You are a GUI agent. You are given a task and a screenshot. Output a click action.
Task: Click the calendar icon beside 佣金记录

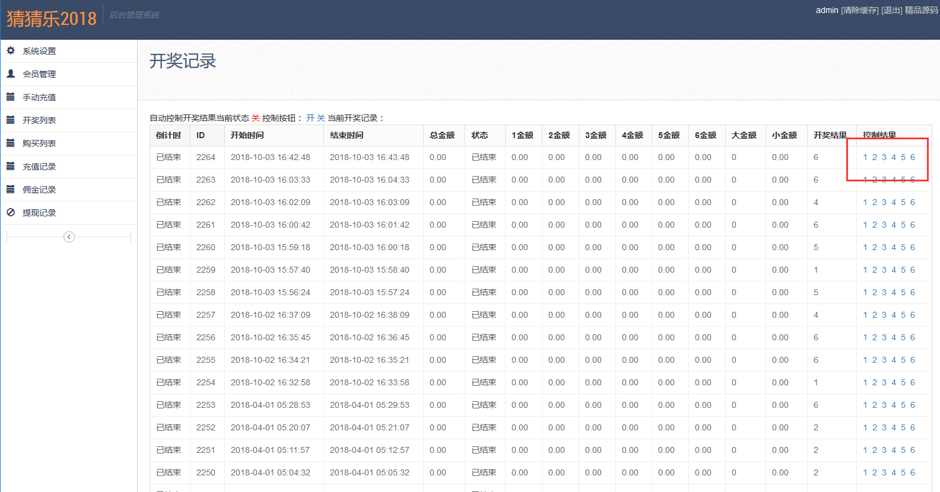pyautogui.click(x=11, y=190)
